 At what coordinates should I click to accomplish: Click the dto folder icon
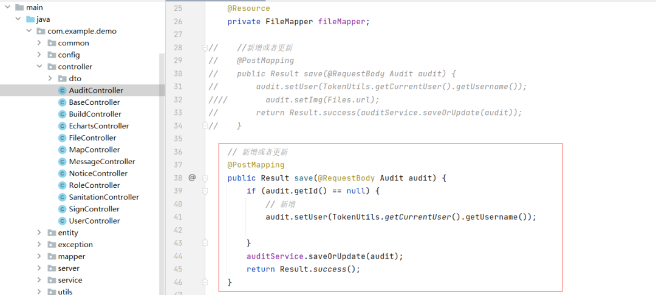62,79
